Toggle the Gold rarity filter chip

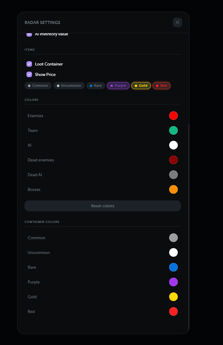tap(141, 85)
